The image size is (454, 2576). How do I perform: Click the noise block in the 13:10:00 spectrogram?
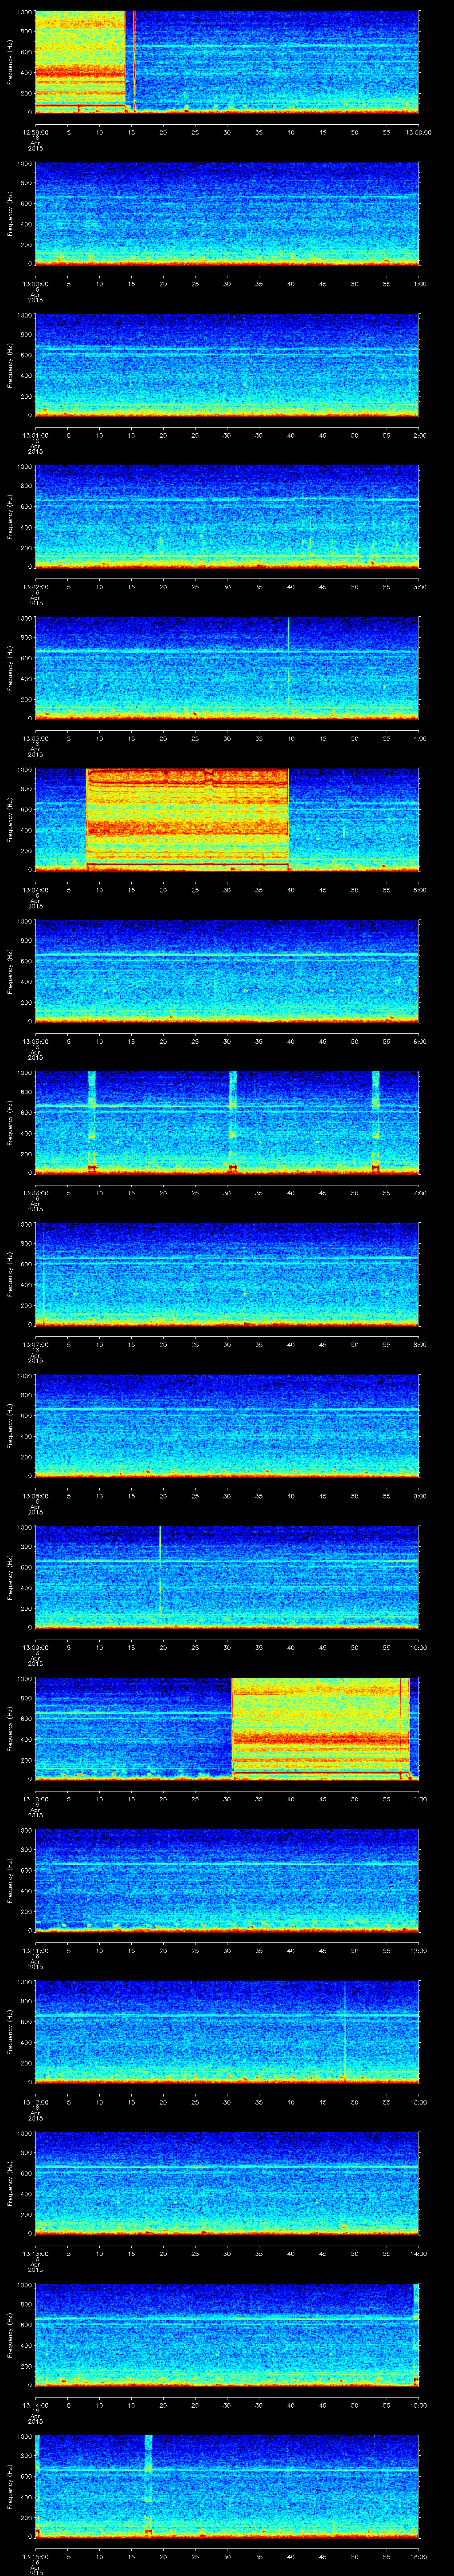click(319, 1727)
